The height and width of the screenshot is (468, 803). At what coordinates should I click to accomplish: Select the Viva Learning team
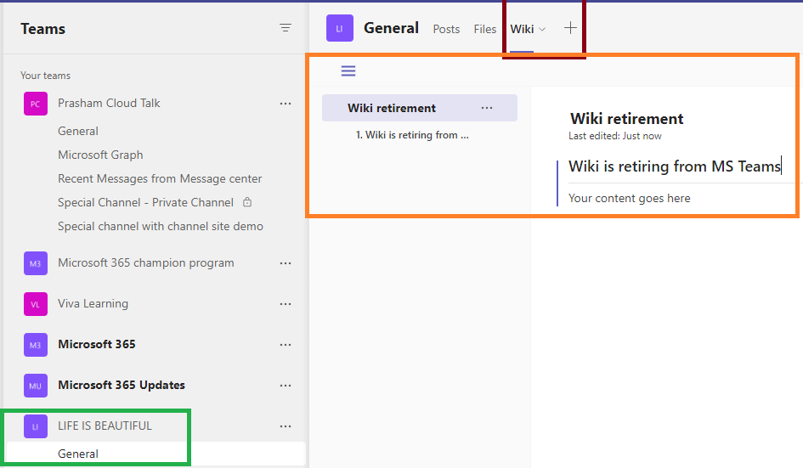pyautogui.click(x=93, y=303)
